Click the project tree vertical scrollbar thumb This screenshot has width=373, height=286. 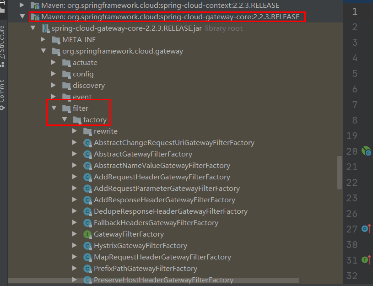click(x=340, y=173)
